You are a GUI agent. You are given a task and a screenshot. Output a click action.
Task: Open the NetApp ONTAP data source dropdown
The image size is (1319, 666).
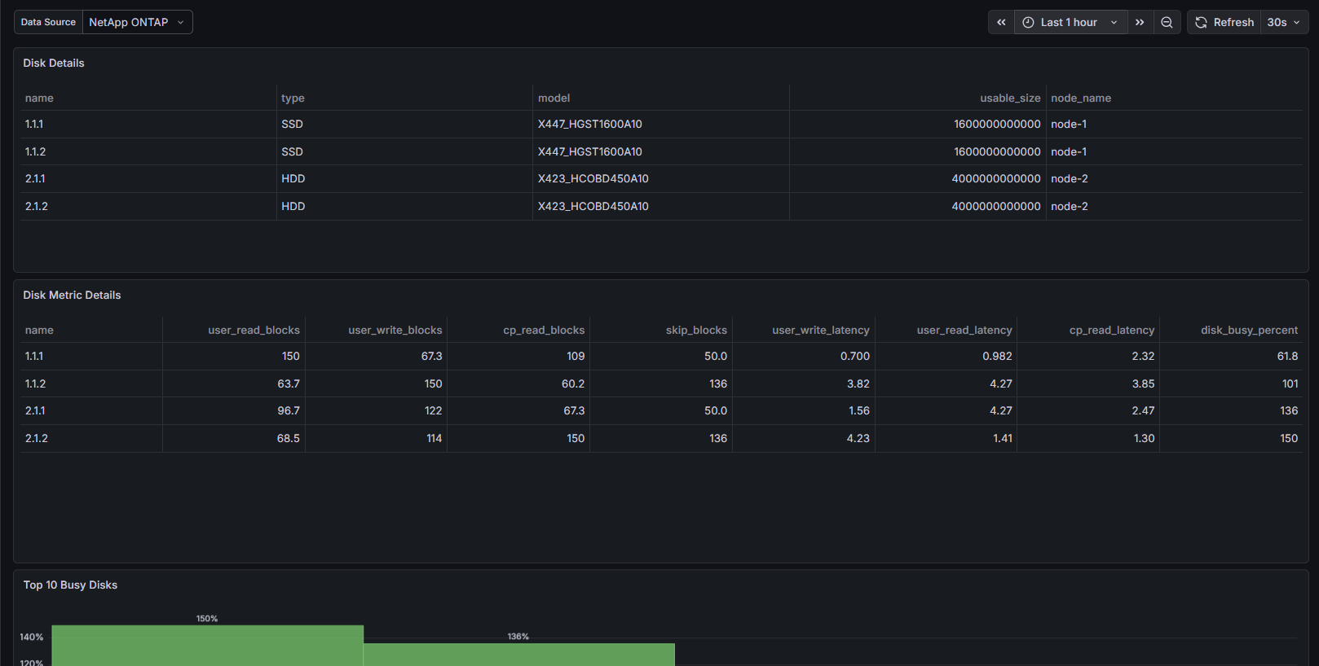pos(137,22)
